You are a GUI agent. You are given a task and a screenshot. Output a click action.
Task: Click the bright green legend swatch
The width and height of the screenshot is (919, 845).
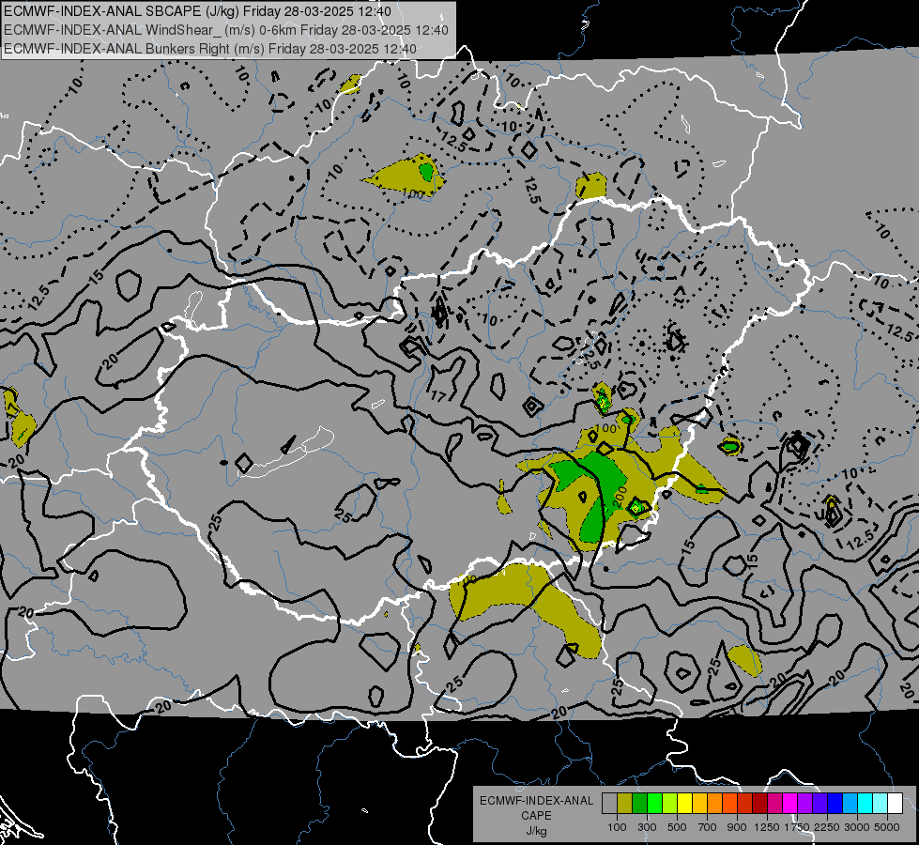click(654, 803)
